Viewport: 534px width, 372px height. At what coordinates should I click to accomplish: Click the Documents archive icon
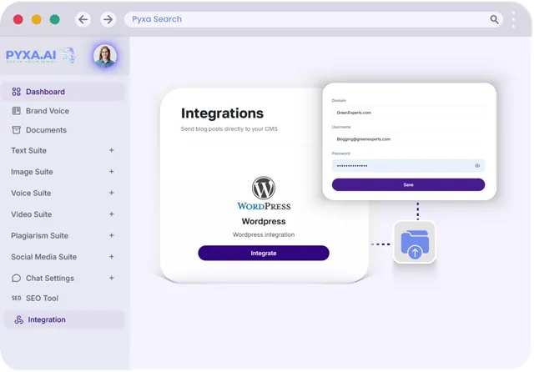click(17, 129)
